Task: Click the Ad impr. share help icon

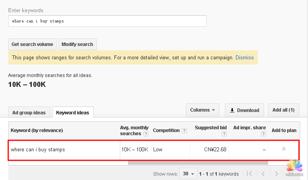Action: (x=263, y=134)
